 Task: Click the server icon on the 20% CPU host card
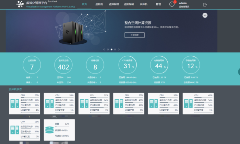[15, 103]
